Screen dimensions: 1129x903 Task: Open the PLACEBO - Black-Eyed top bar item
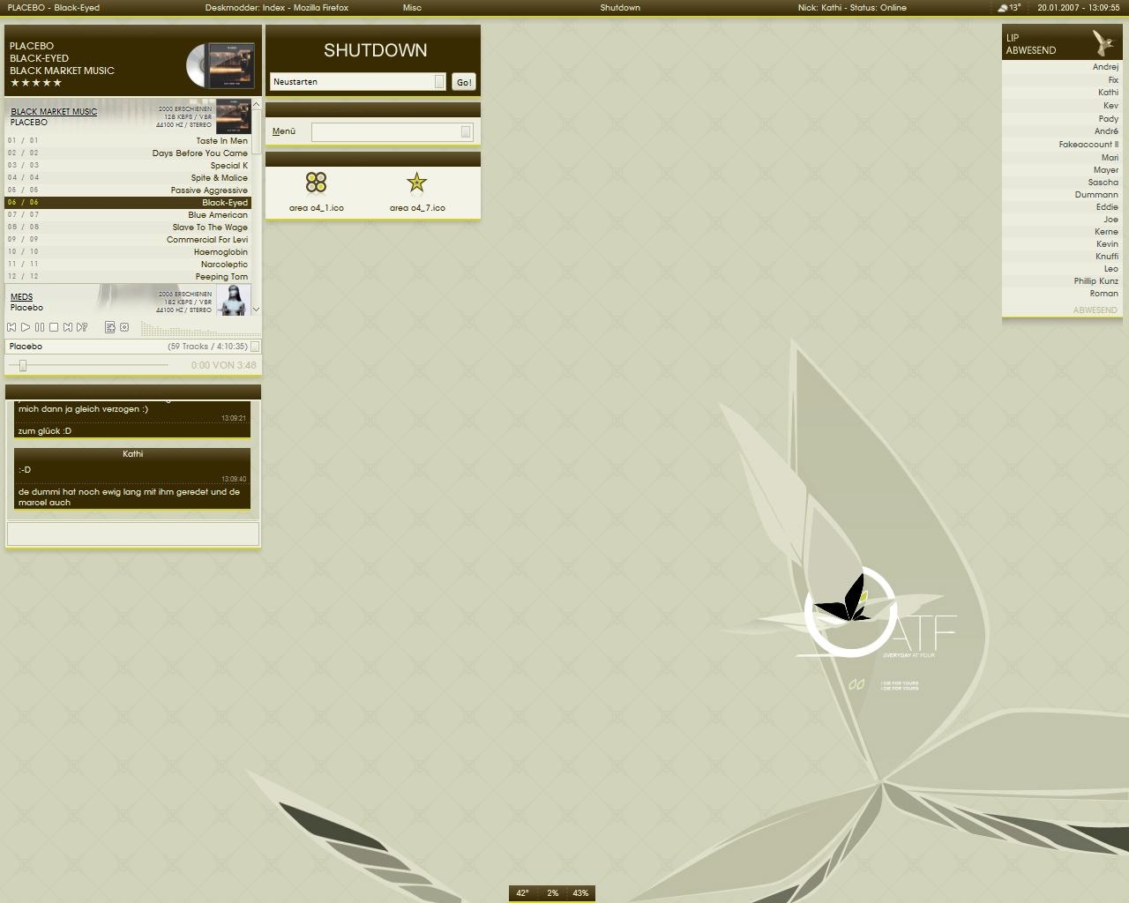(54, 7)
